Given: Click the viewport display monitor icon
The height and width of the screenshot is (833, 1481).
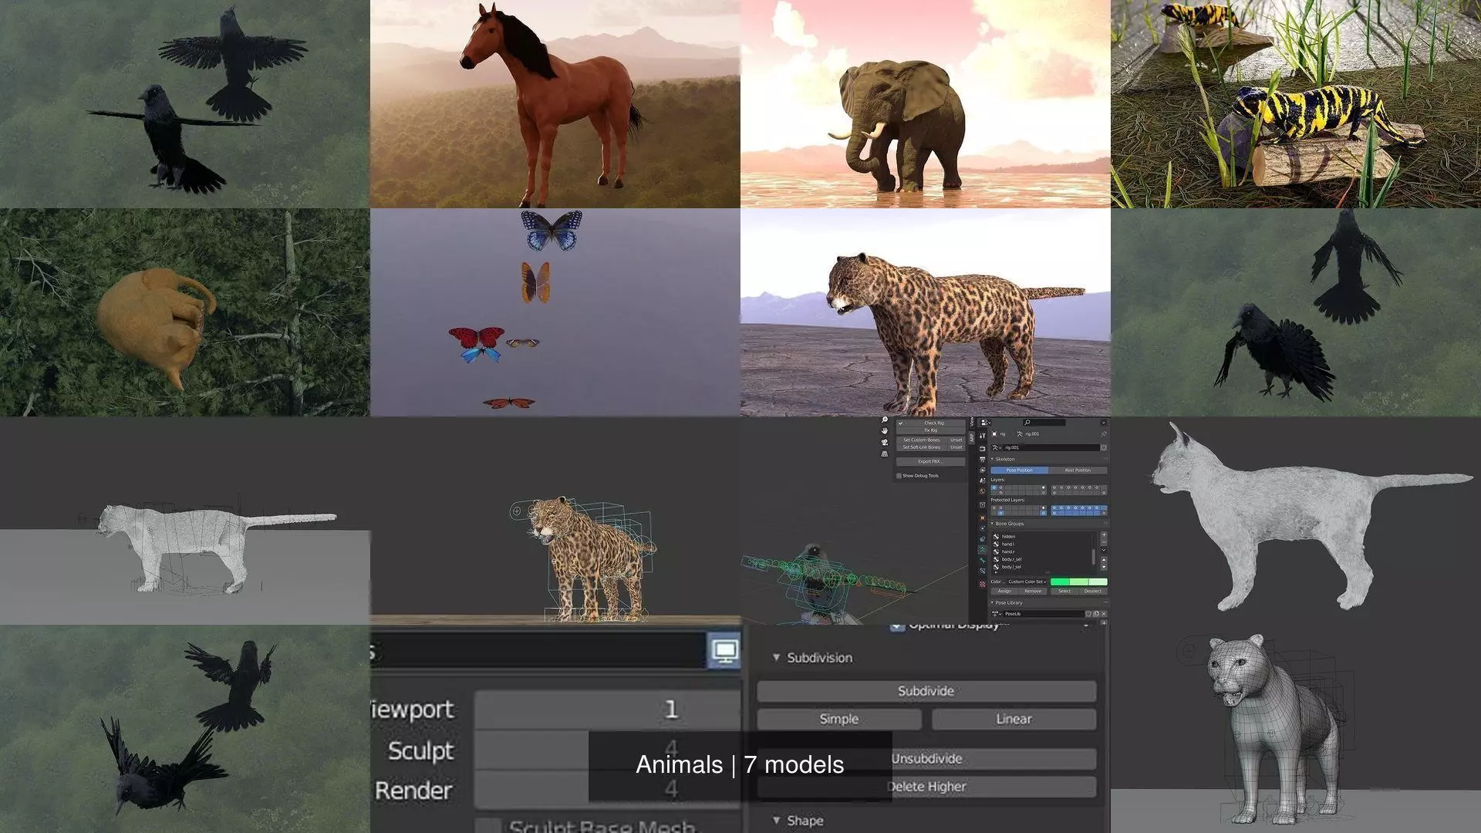Looking at the screenshot, I should pyautogui.click(x=724, y=652).
